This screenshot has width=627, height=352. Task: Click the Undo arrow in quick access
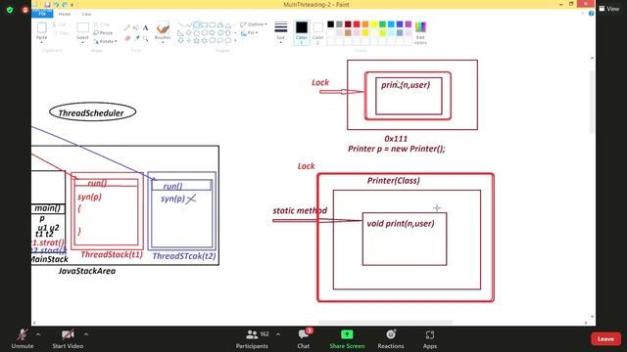57,4
